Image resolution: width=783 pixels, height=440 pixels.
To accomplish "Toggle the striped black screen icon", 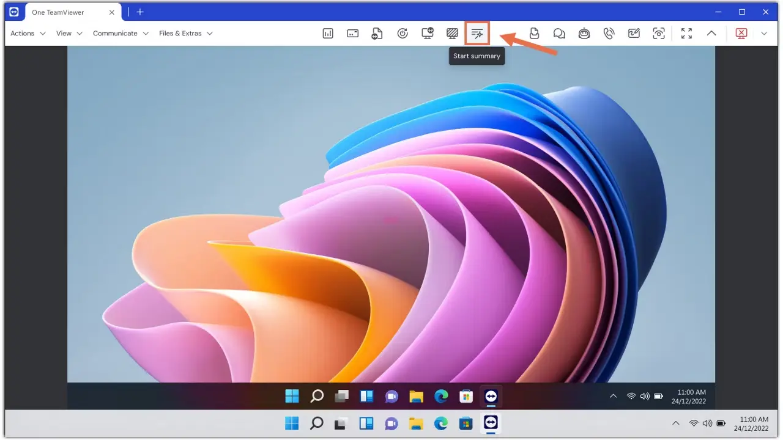I will (x=453, y=34).
